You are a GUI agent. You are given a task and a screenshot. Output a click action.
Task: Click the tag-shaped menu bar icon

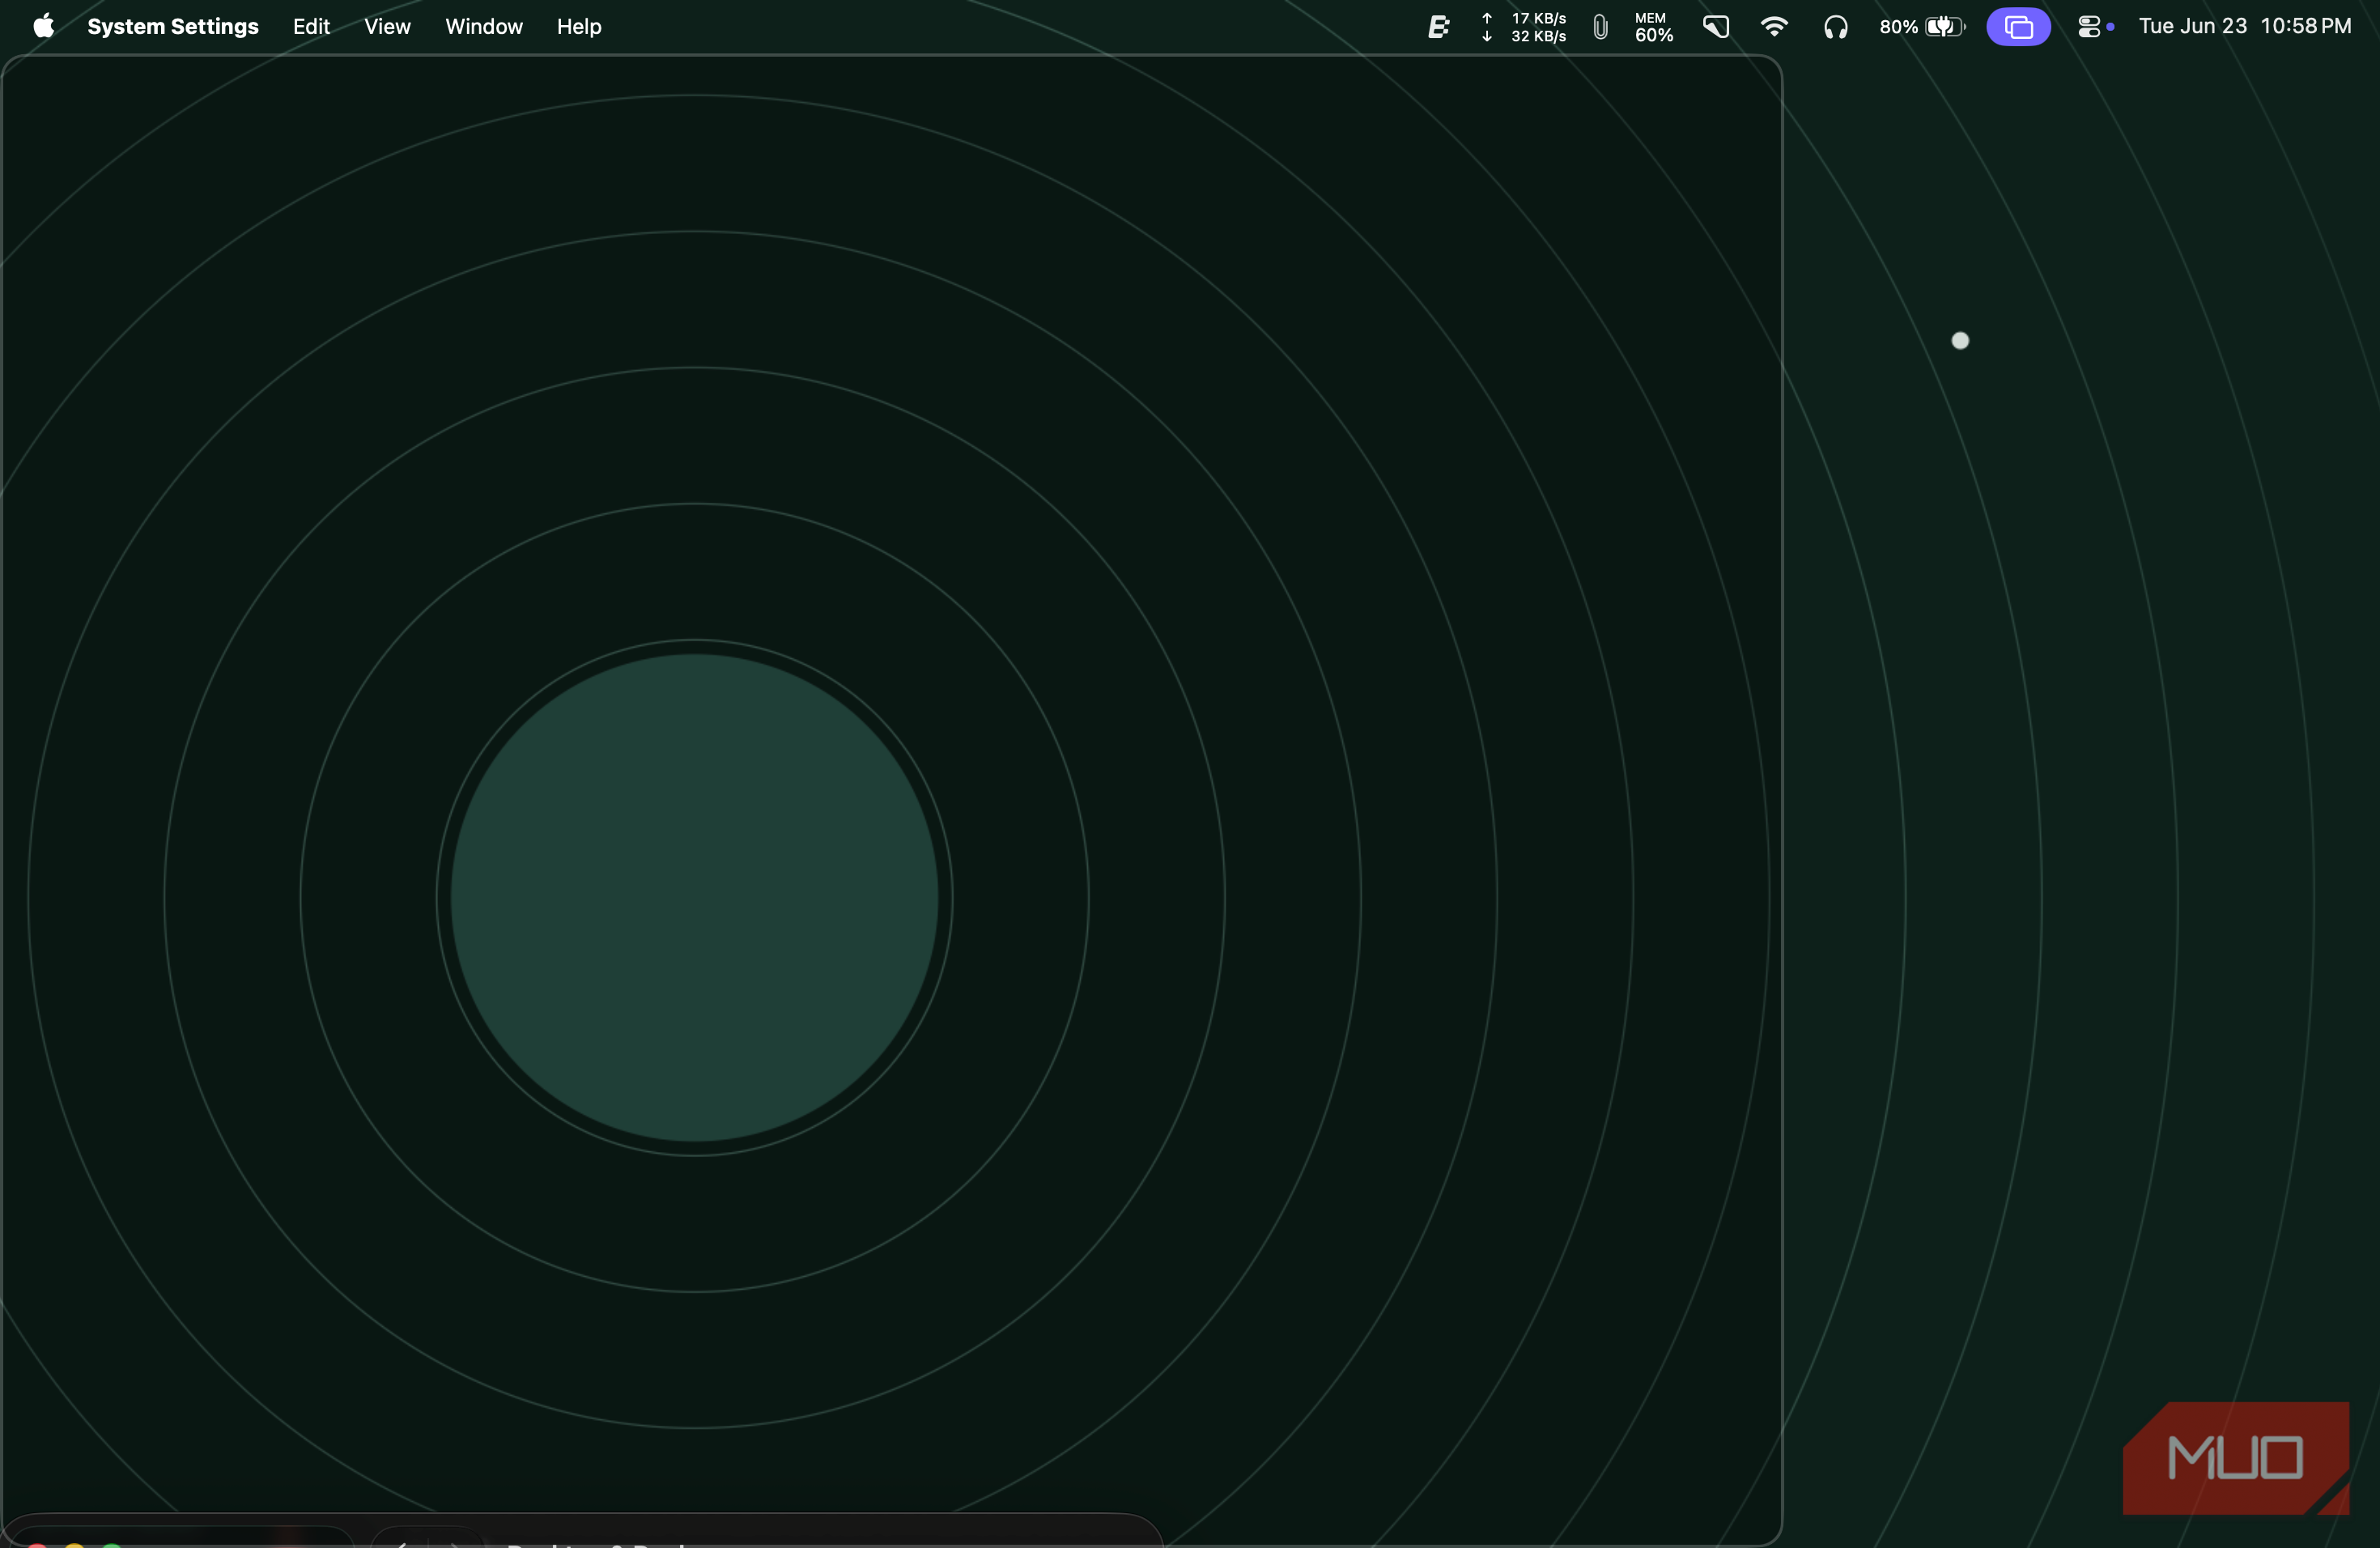coord(1716,27)
